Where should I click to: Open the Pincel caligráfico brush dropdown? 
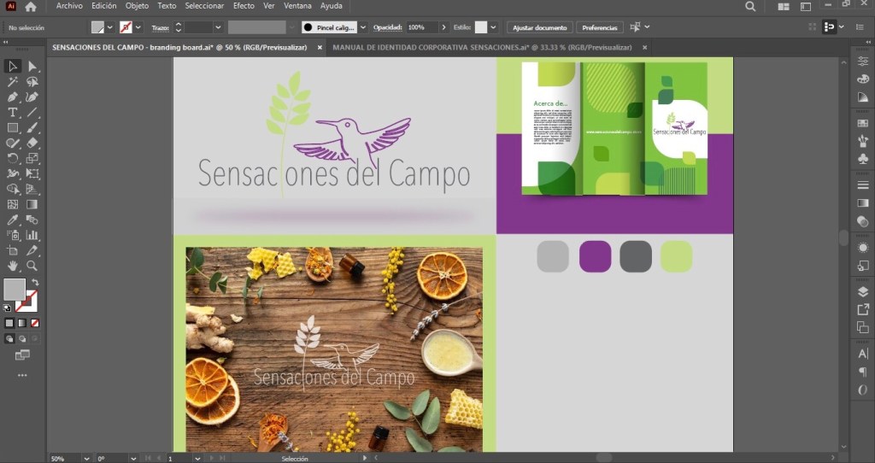point(363,27)
